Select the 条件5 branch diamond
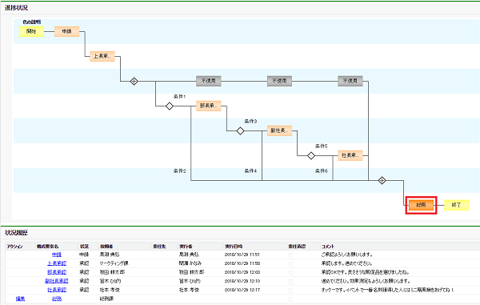The height and width of the screenshot is (305, 480). pos(311,155)
